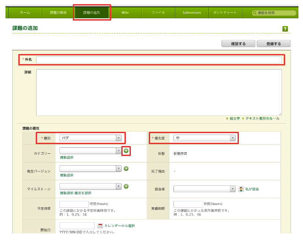Expand the 発生バージョン dropdown
The height and width of the screenshot is (243, 303).
91,168
